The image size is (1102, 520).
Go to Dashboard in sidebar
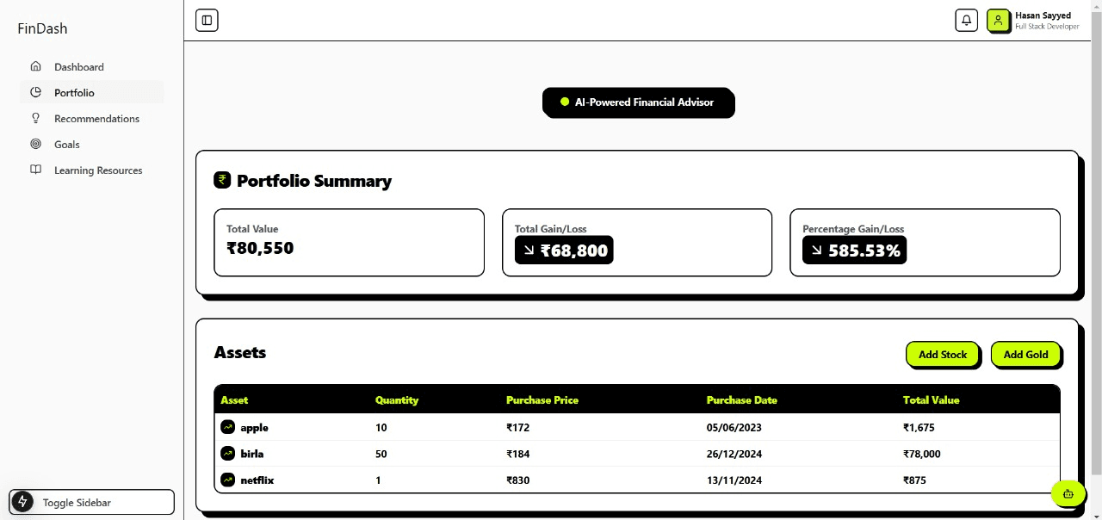tap(78, 67)
